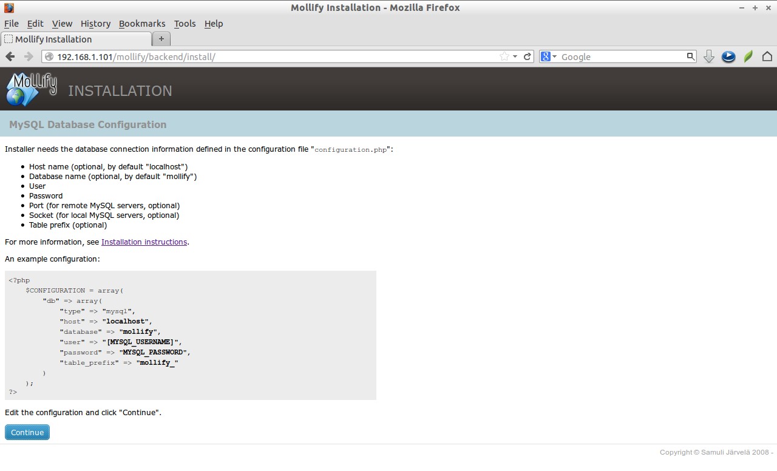Go to the Home page icon
This screenshot has height=471, width=777.
click(767, 56)
